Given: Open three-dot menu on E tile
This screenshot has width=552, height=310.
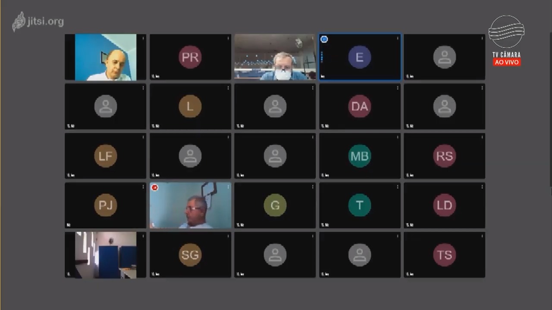Looking at the screenshot, I should (398, 39).
